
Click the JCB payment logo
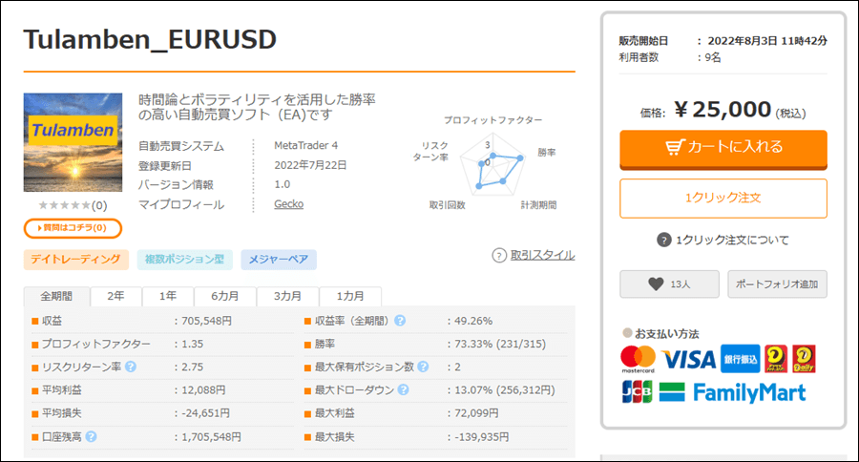click(638, 392)
